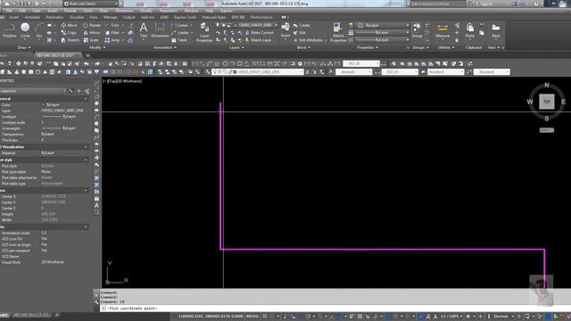Select the large Text tool
571x321 pixels.
point(144,30)
